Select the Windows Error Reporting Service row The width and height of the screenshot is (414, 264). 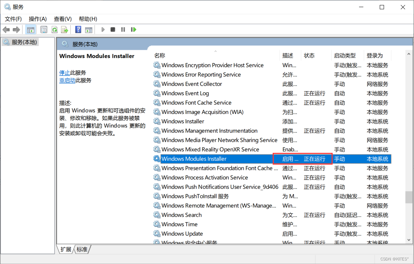pos(272,74)
